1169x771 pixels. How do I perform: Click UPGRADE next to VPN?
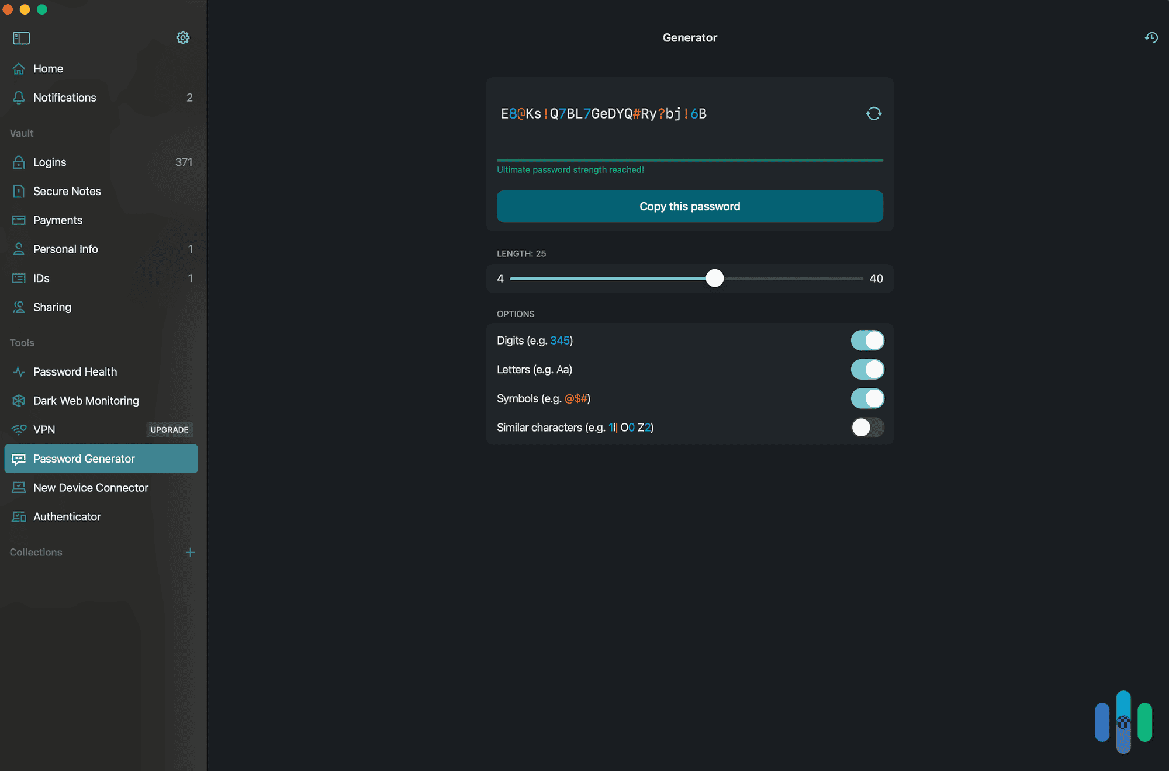(169, 429)
